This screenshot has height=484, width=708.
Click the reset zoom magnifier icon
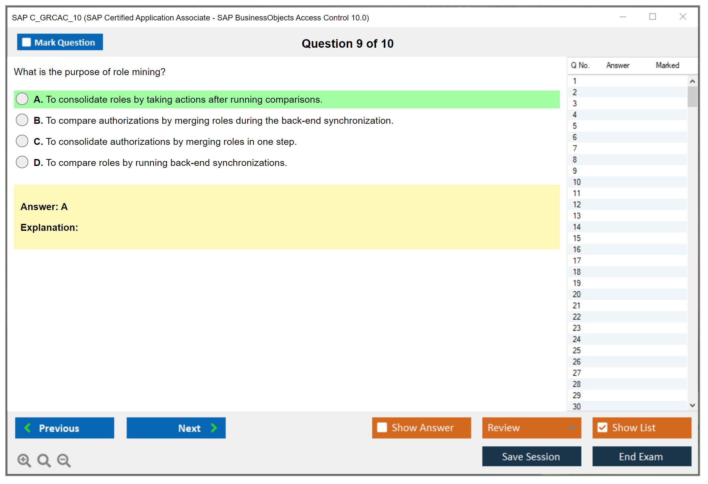[x=44, y=460]
